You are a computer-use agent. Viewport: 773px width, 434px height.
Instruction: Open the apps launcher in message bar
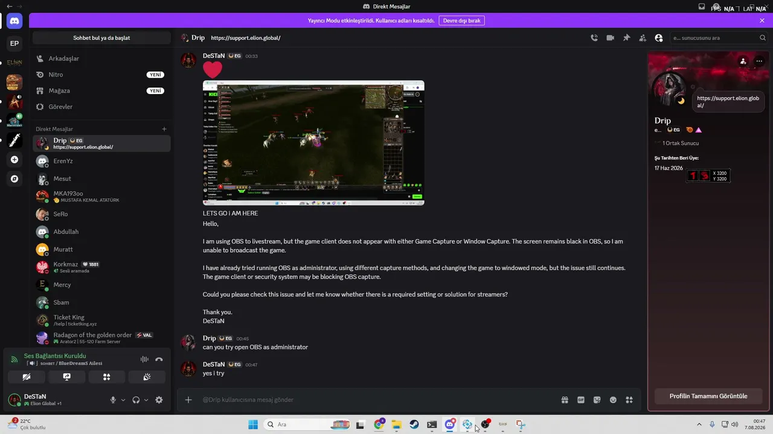[629, 400]
